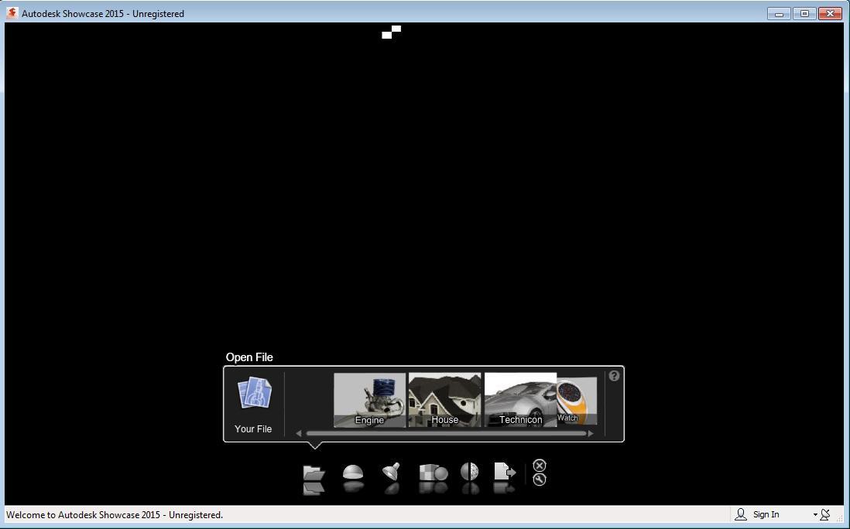
Task: Click the Autodesk Showcase title bar logo
Action: [x=12, y=13]
